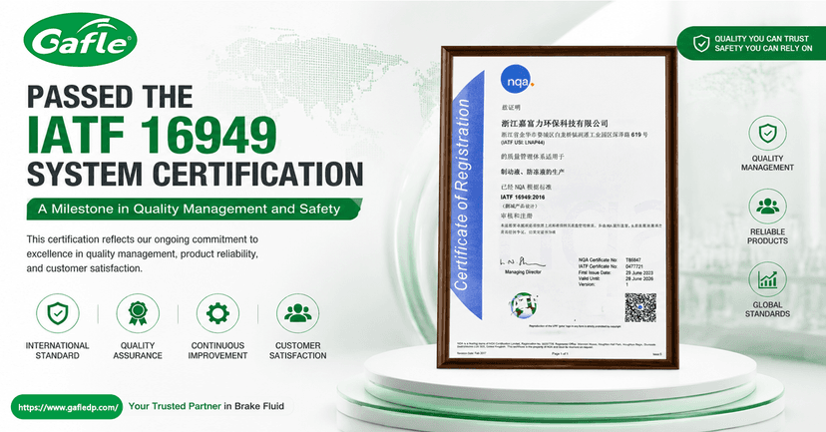
Task: Click the QR code on the certificate
Action: (x=640, y=307)
